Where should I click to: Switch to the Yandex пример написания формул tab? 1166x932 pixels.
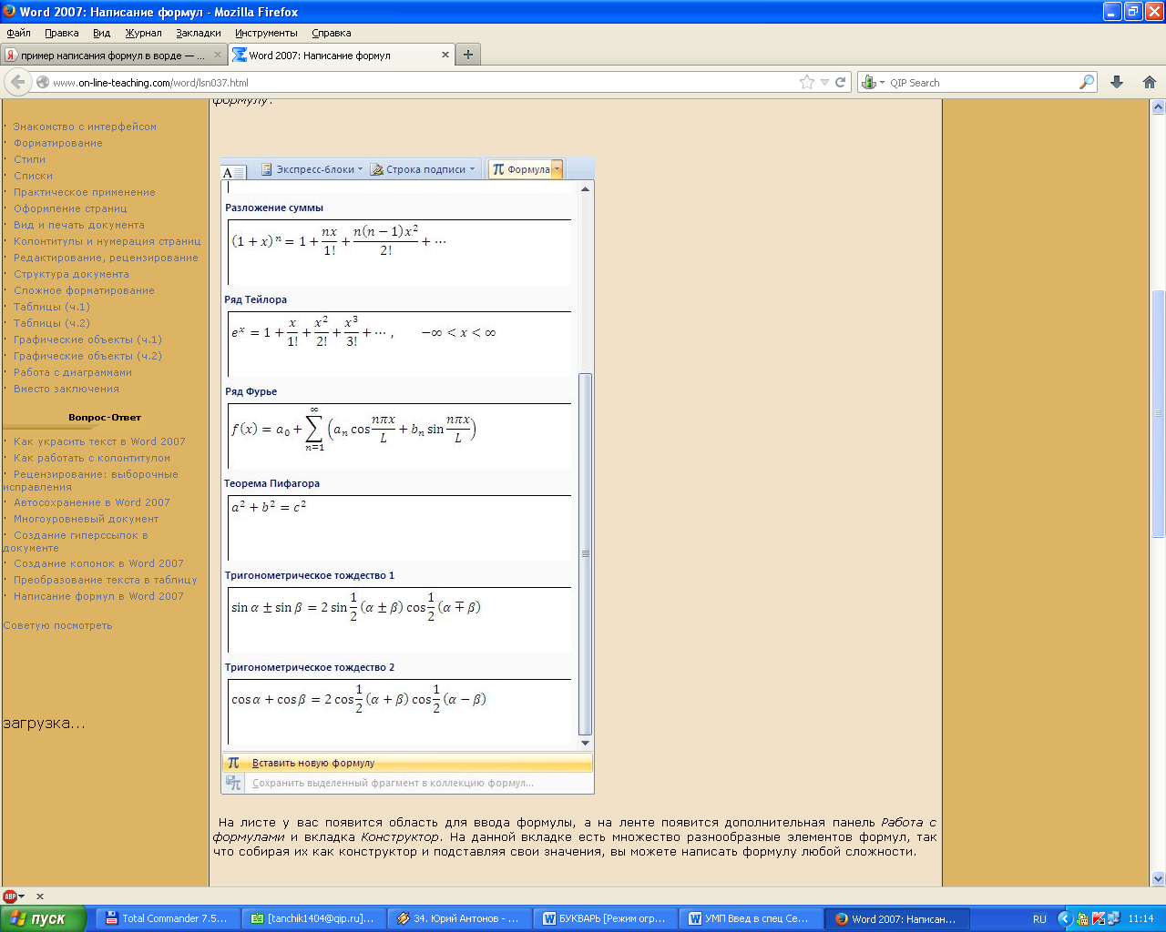click(114, 55)
